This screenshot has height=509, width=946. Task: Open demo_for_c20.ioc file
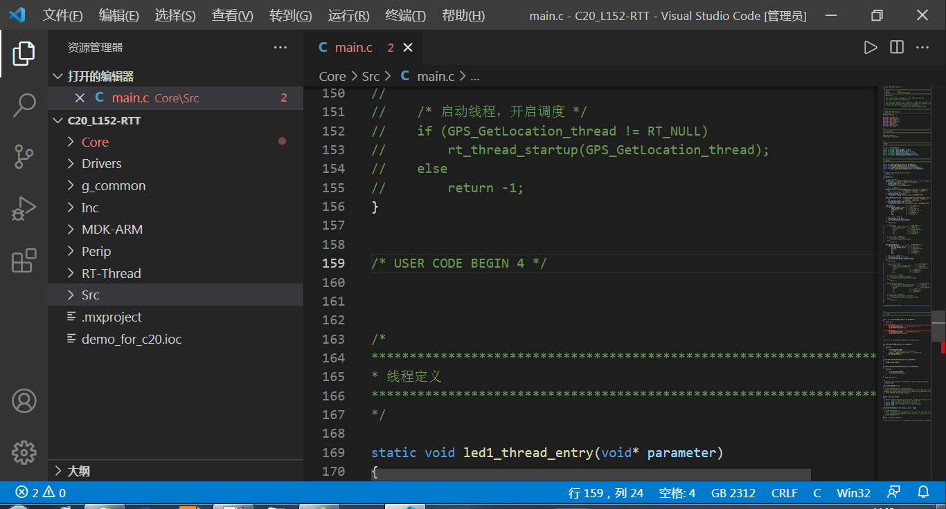132,339
